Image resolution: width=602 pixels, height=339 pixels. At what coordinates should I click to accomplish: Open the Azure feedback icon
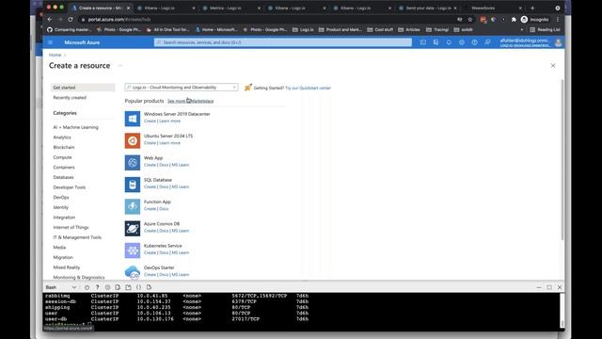487,42
